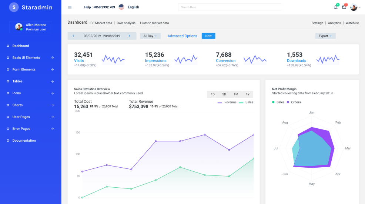Go to next date range arrow
This screenshot has height=204, width=365.
point(129,36)
